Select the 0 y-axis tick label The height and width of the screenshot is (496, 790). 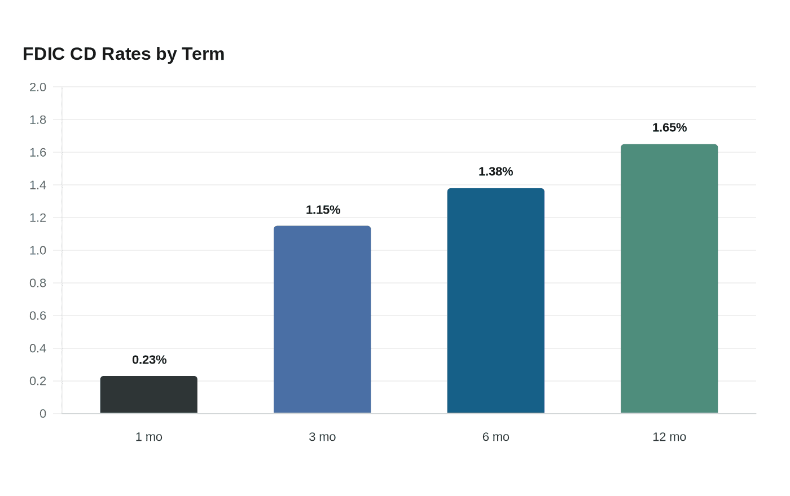[43, 414]
